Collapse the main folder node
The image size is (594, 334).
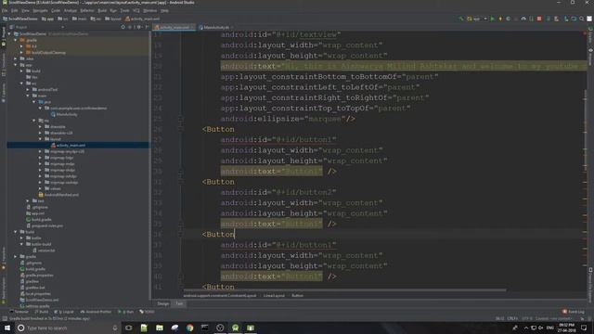click(x=28, y=96)
